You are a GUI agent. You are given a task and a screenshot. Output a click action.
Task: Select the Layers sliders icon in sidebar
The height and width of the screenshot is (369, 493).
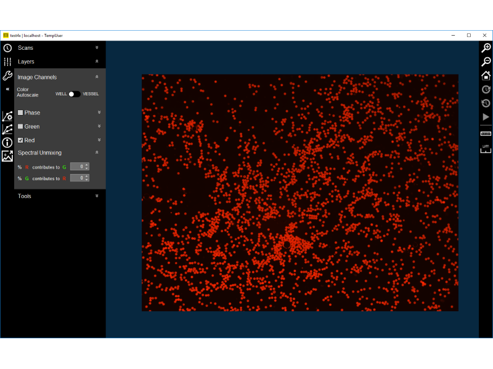click(x=7, y=62)
